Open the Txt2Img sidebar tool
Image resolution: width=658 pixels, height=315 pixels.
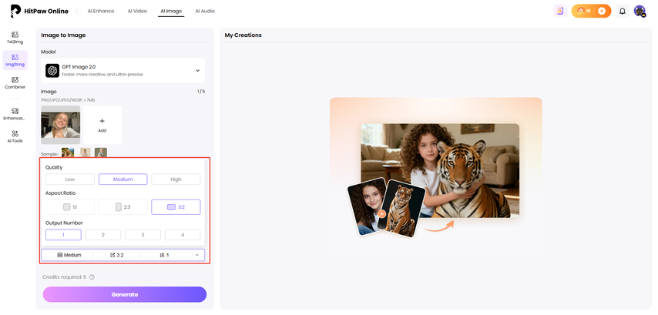pyautogui.click(x=15, y=38)
